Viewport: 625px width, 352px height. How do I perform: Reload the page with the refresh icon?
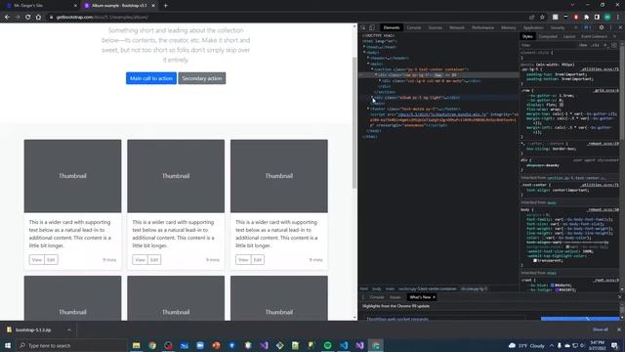pyautogui.click(x=27, y=18)
